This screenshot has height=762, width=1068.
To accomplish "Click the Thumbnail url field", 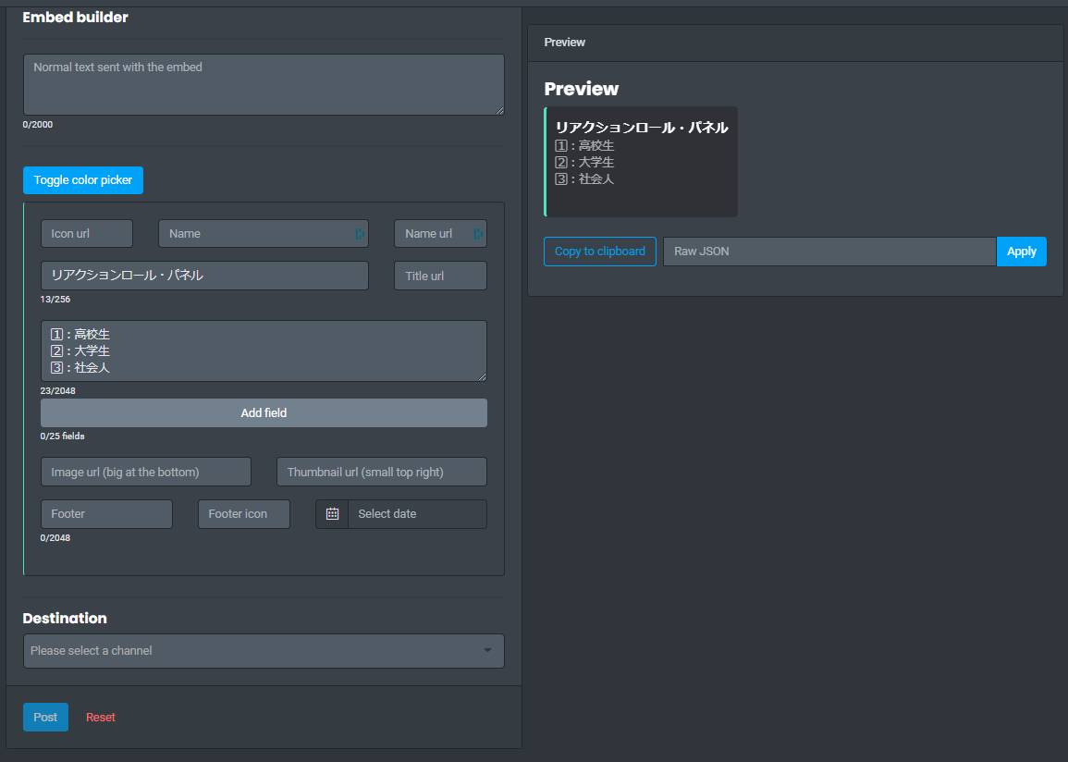I will [x=382, y=471].
